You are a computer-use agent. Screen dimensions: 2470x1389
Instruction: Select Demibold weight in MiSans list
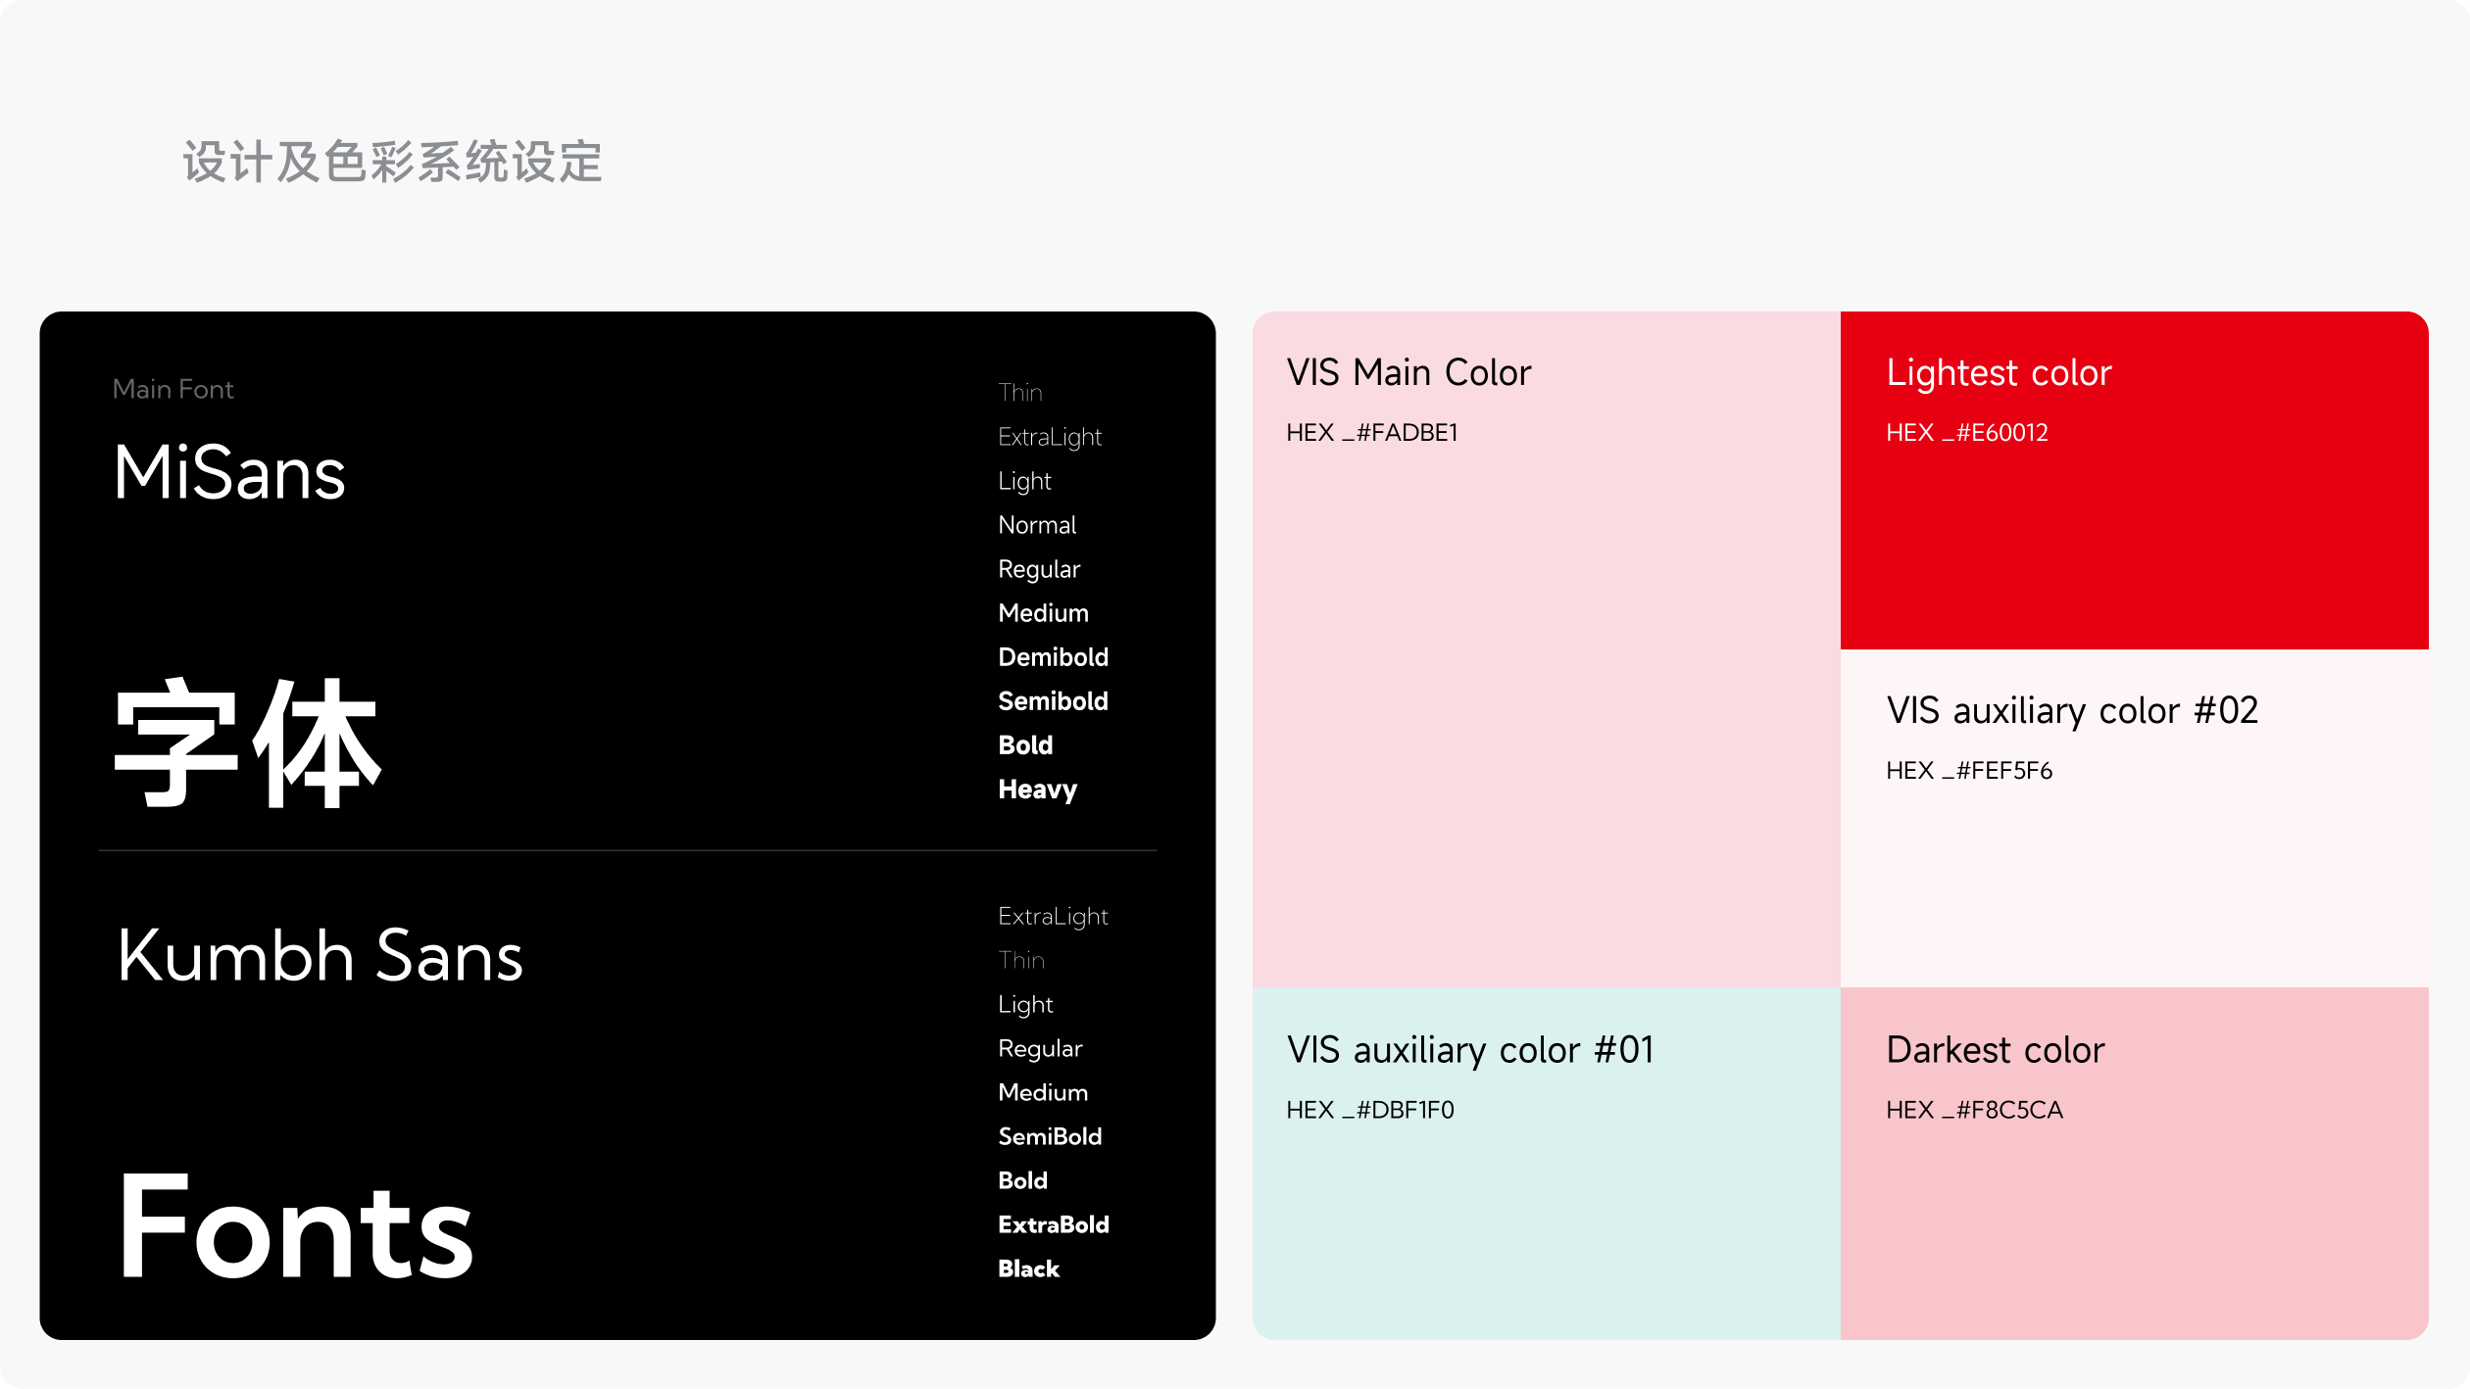click(x=1053, y=657)
